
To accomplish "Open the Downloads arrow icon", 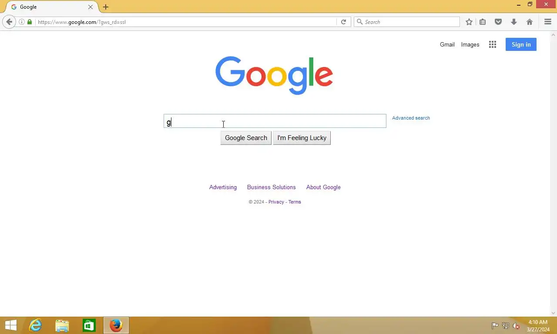I will coord(514,22).
